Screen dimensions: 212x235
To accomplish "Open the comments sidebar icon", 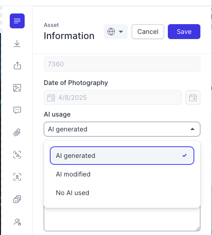I will [17, 110].
